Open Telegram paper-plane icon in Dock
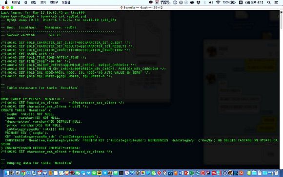The width and height of the screenshot is (283, 177). click(x=105, y=173)
